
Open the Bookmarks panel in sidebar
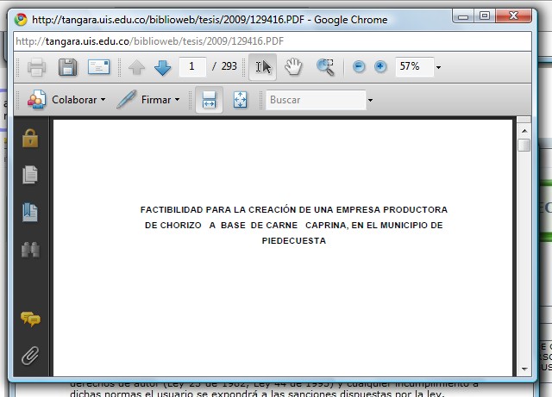tap(30, 212)
